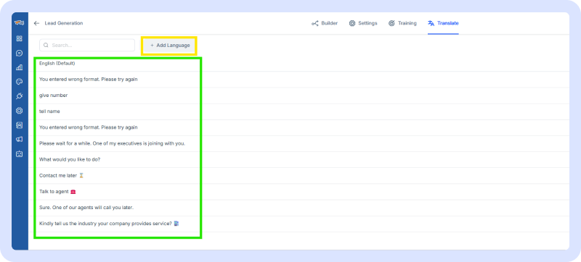Screen dimensions: 581x262
Task: Open the broadcast megaphone icon in sidebar
Action: click(x=20, y=140)
